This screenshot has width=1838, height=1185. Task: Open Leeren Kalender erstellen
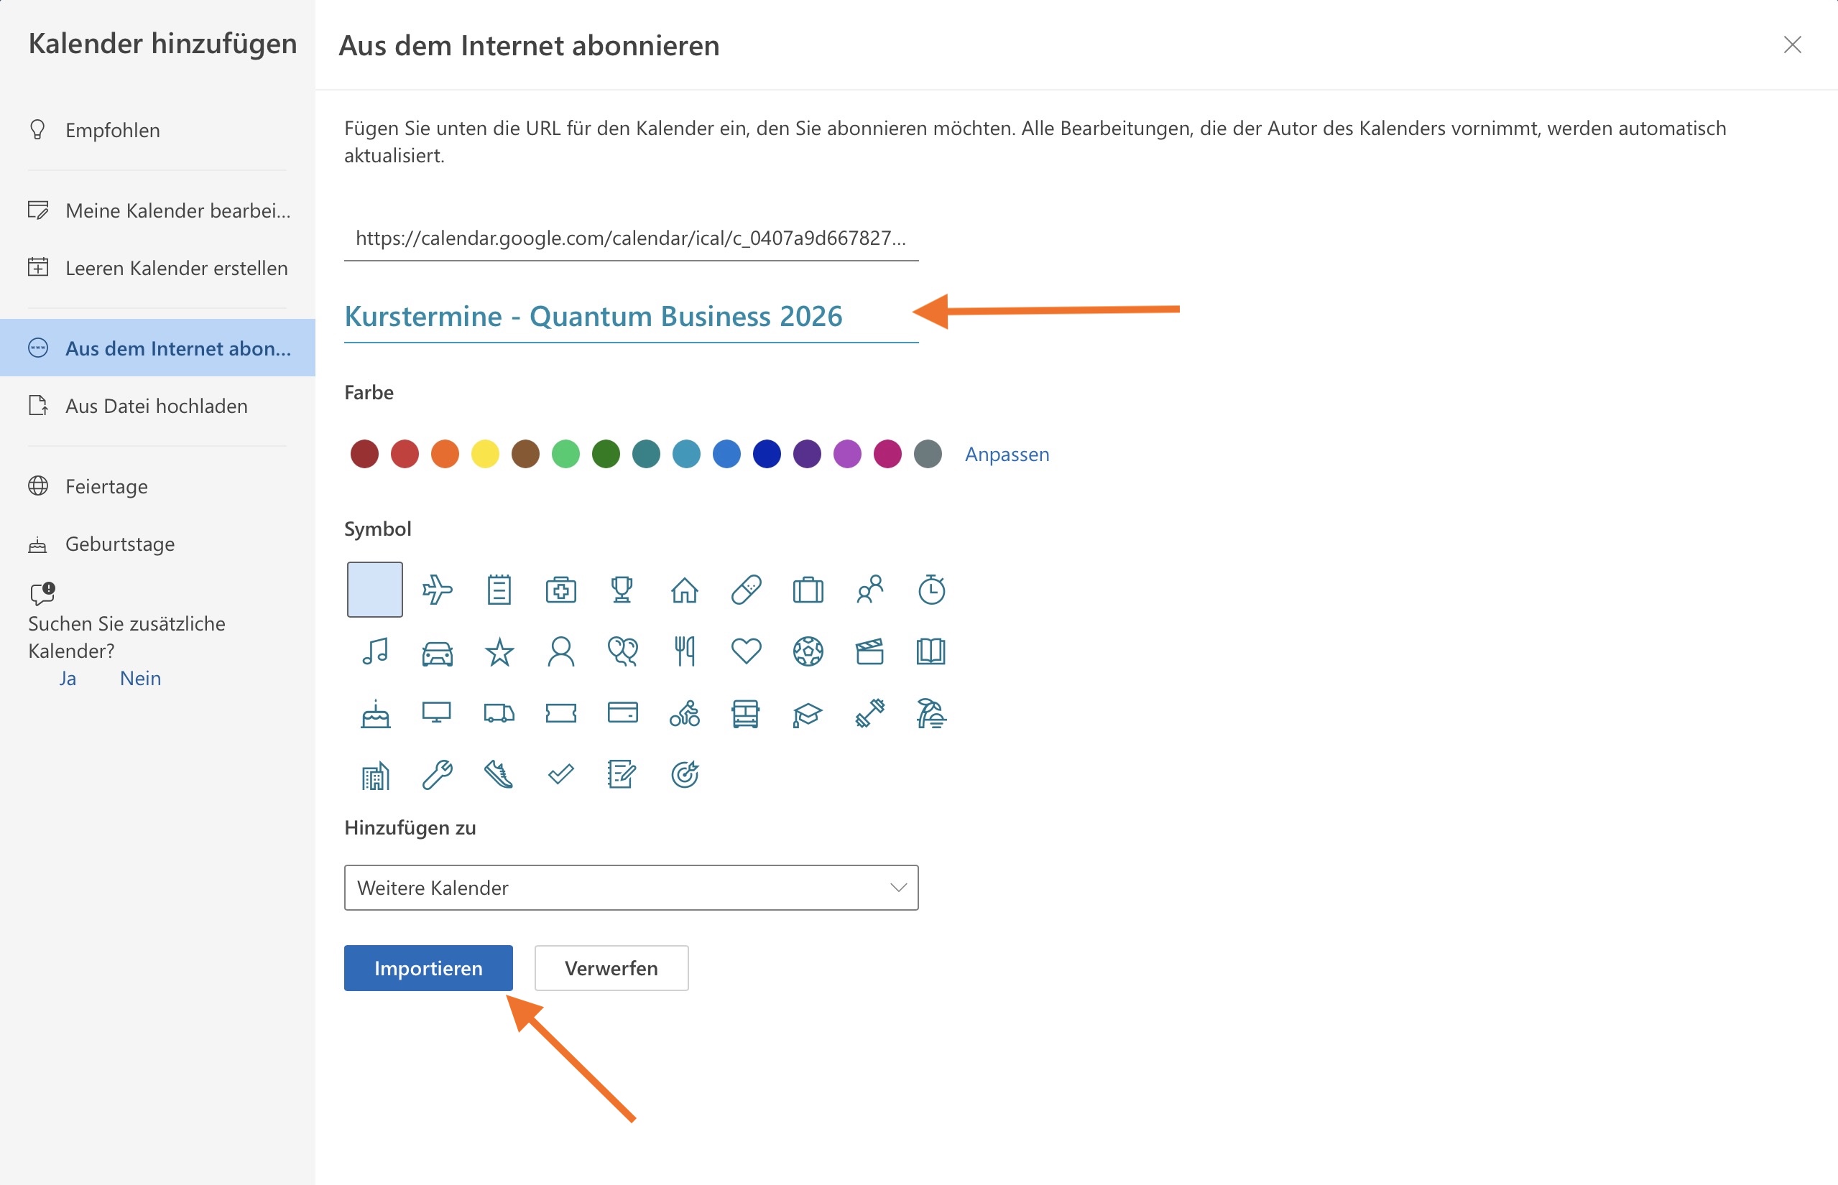coord(176,268)
